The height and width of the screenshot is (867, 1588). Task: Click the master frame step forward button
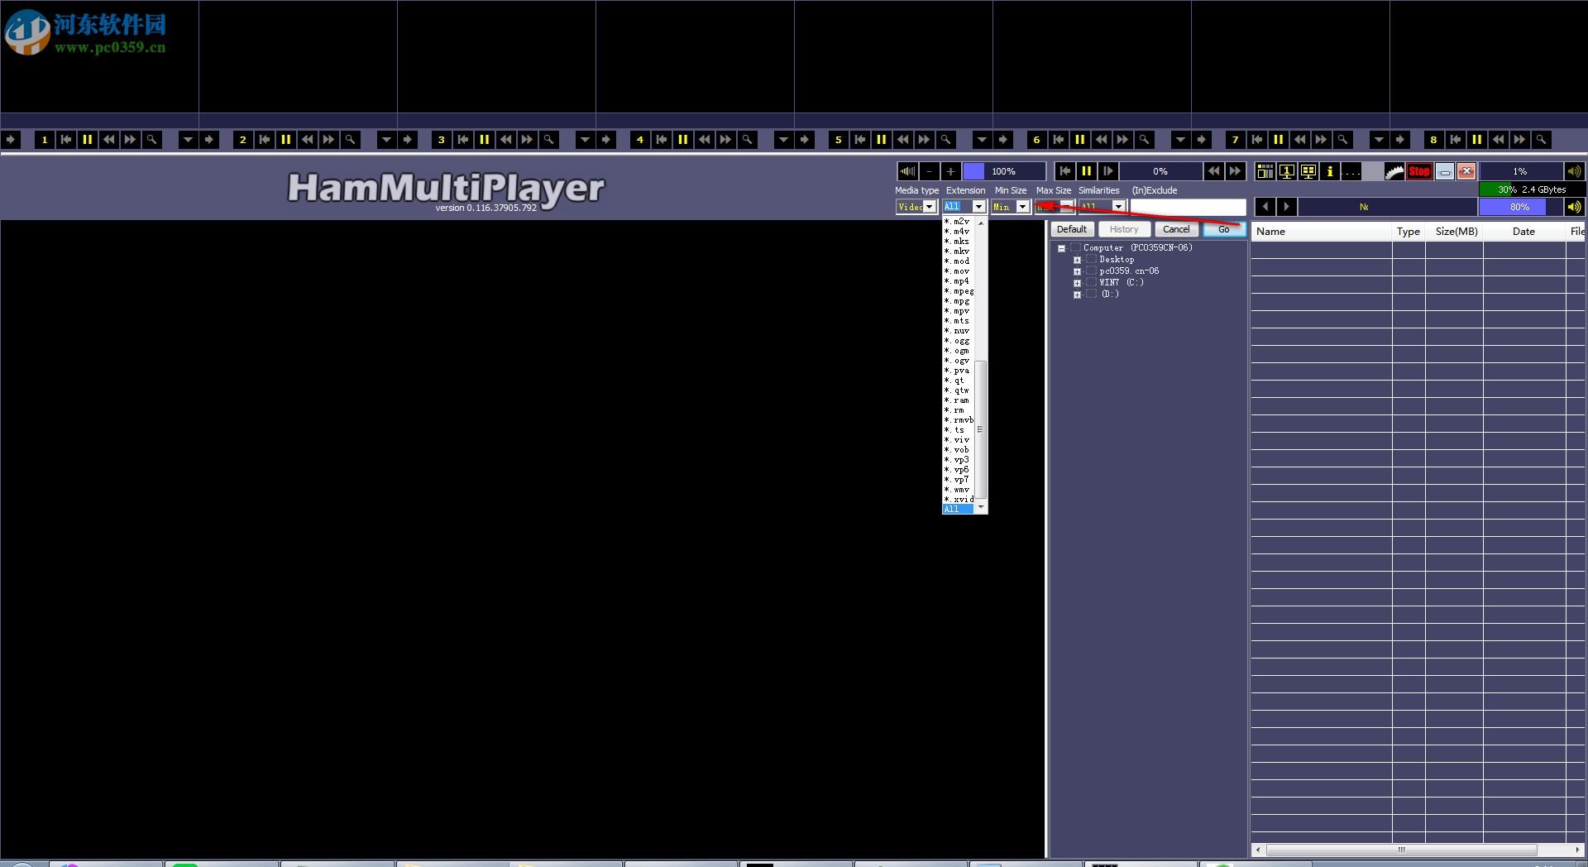(1107, 171)
